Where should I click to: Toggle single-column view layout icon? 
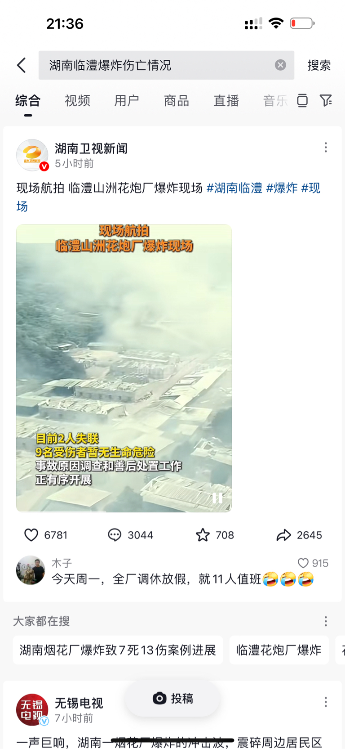(x=302, y=100)
